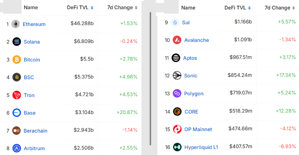Click the Sonic chain logo icon
Image resolution: width=299 pixels, height=155 pixels.
[177, 75]
